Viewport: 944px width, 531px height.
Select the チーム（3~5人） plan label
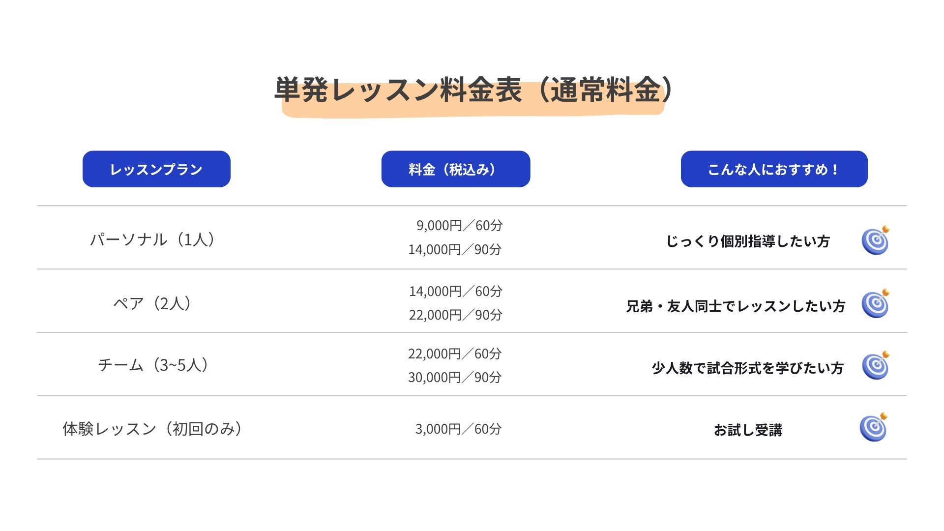(x=153, y=365)
